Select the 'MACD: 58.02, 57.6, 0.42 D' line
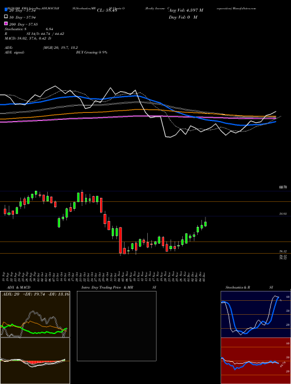Image resolution: width=291 pixels, height=384 pixels. [28, 38]
